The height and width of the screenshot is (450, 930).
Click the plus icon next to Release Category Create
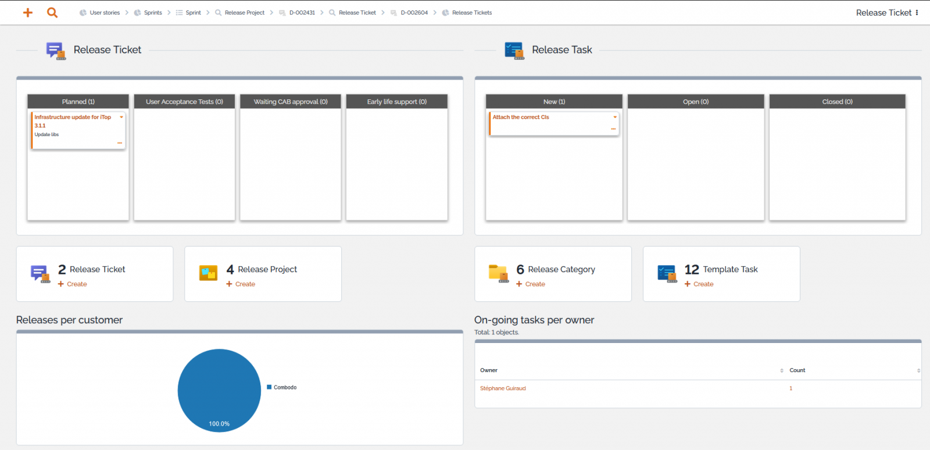(x=519, y=284)
